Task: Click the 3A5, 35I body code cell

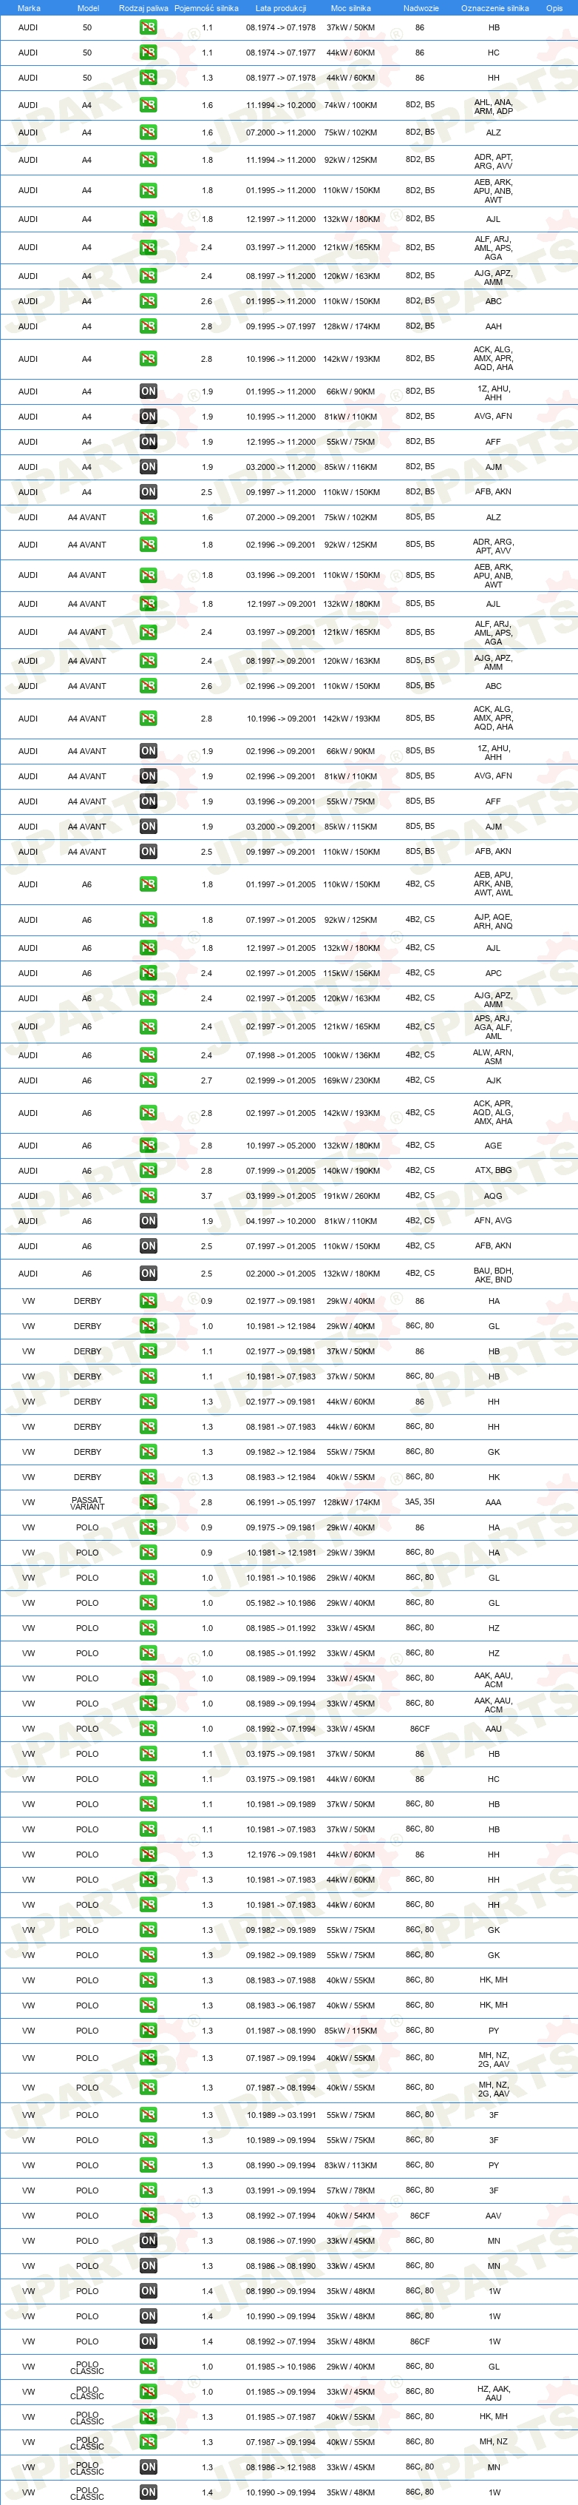Action: [420, 1502]
